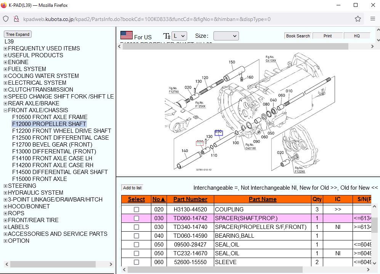
Task: Expand FREQUENTLY USED ITEMS node
Action: tap(6, 48)
